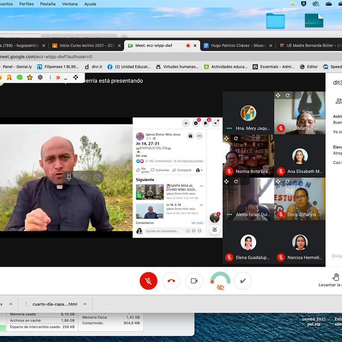Image resolution: width=342 pixels, height=342 pixels.
Task: Click the muted mic icon on Doris Johanna's tile
Action: 281,215
